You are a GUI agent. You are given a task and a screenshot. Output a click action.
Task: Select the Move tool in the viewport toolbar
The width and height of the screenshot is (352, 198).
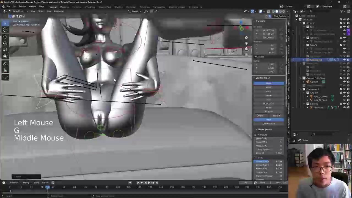tap(5, 37)
